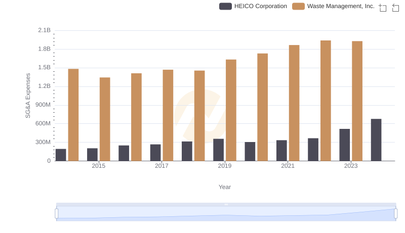Click the y-axis label 1.5B
405x233 pixels.
point(44,68)
